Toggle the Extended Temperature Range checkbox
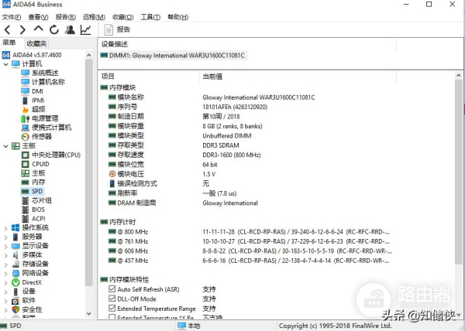Image resolution: width=465 pixels, height=331 pixels. [112, 309]
